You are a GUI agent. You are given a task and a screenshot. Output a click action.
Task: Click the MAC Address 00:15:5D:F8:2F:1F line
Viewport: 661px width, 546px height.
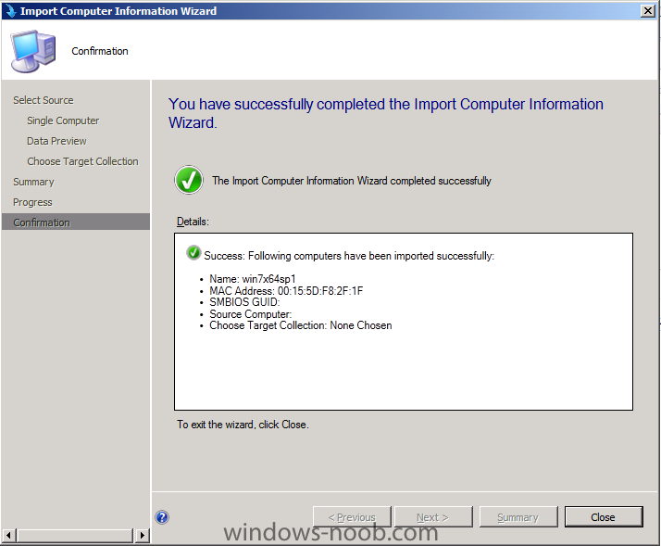pyautogui.click(x=286, y=290)
